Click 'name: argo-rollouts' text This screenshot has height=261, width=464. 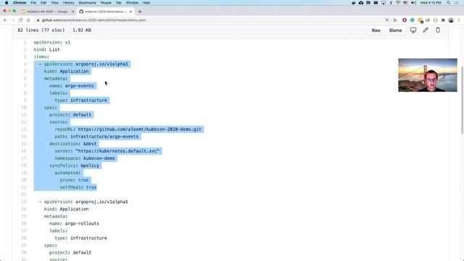click(74, 223)
